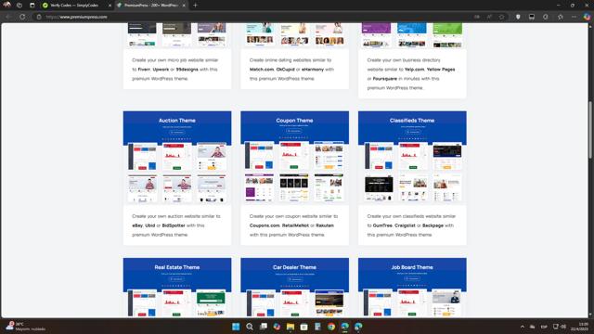The width and height of the screenshot is (594, 334).
Task: Open the weather widget on the taskbar
Action: (25, 327)
